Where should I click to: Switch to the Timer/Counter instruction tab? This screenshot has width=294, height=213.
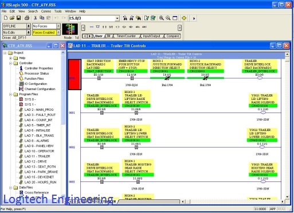(x=126, y=36)
